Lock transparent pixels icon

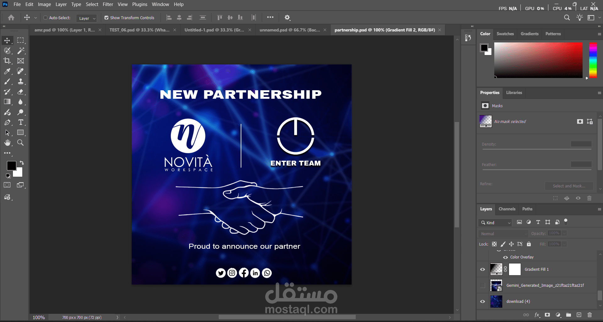pyautogui.click(x=494, y=244)
